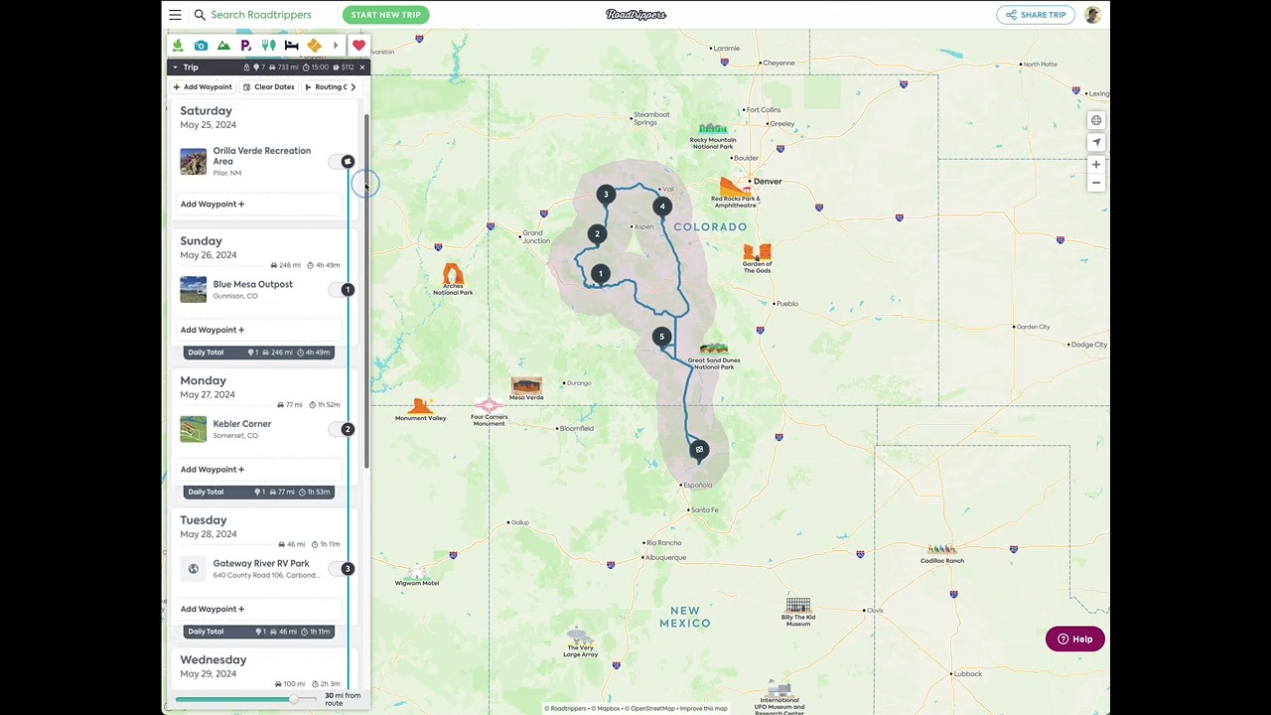The image size is (1271, 715).
Task: Click the Red Rocks Park & Amphitheatre icon
Action: click(736, 187)
